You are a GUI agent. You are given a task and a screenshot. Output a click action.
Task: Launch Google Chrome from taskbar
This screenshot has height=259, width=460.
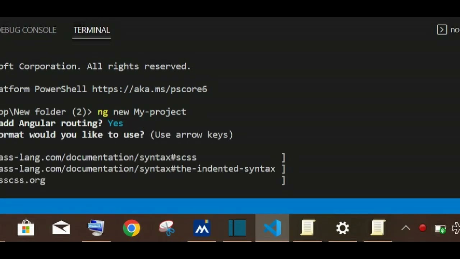click(x=132, y=228)
